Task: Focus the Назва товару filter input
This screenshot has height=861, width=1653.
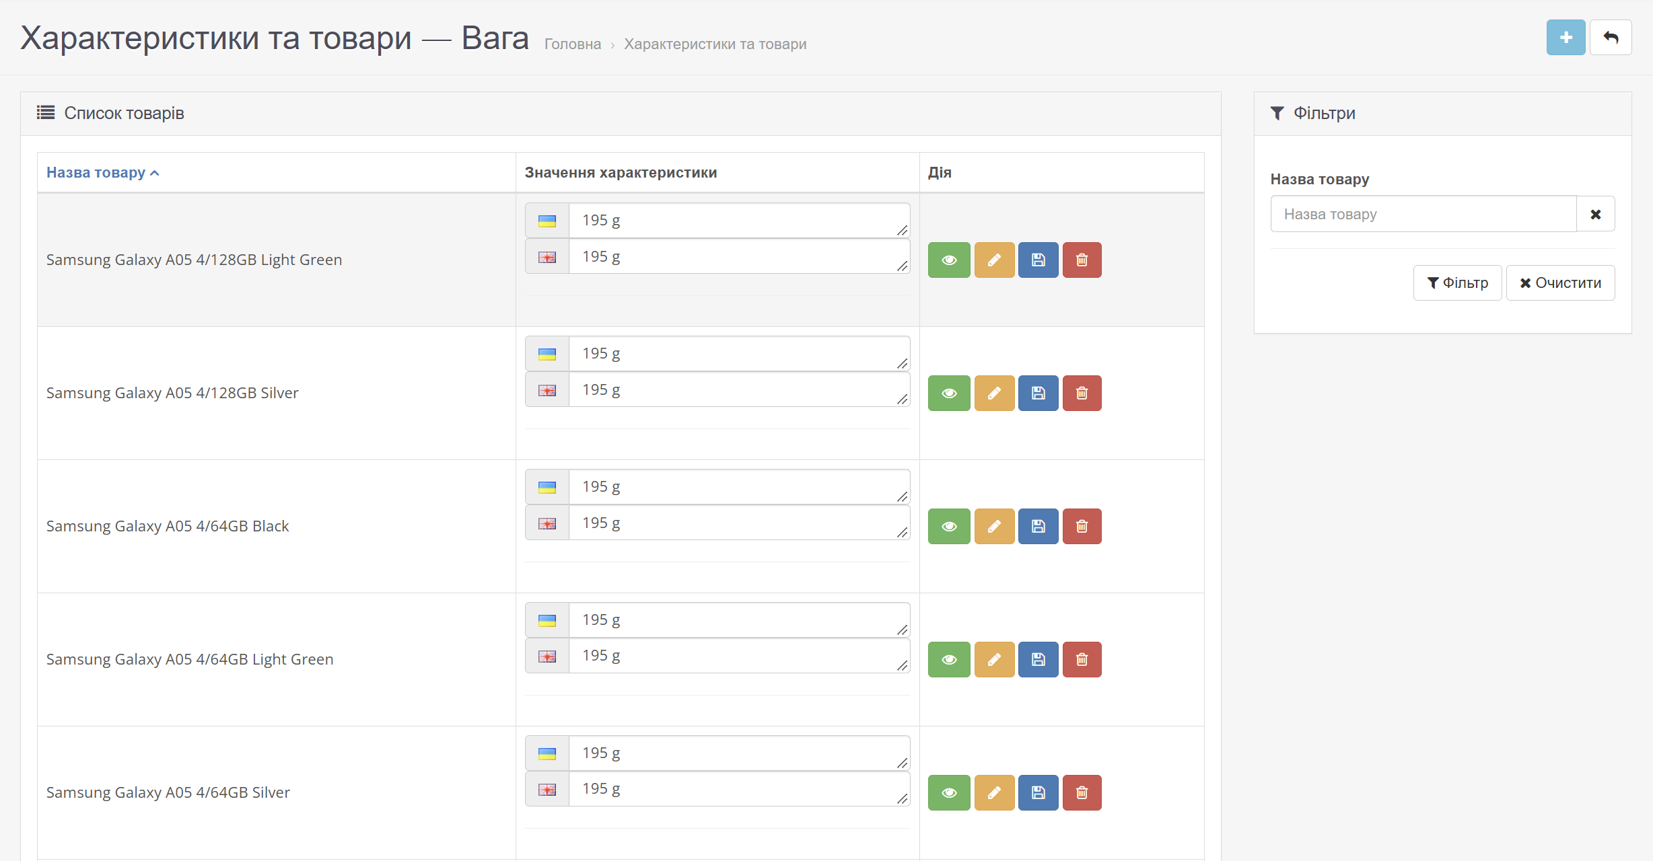Action: click(1423, 214)
